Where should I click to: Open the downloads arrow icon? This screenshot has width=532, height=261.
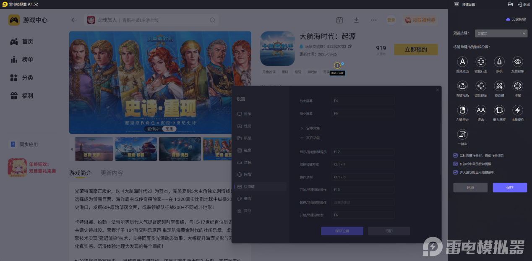356,20
